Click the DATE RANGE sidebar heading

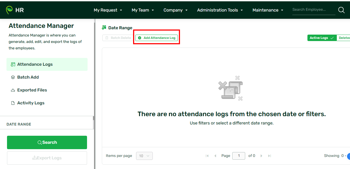coord(19,124)
